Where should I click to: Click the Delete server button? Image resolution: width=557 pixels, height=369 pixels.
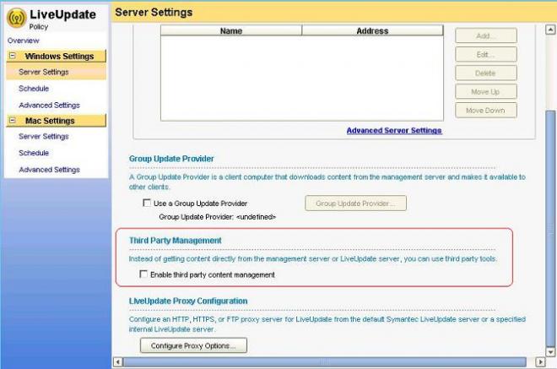click(x=485, y=73)
